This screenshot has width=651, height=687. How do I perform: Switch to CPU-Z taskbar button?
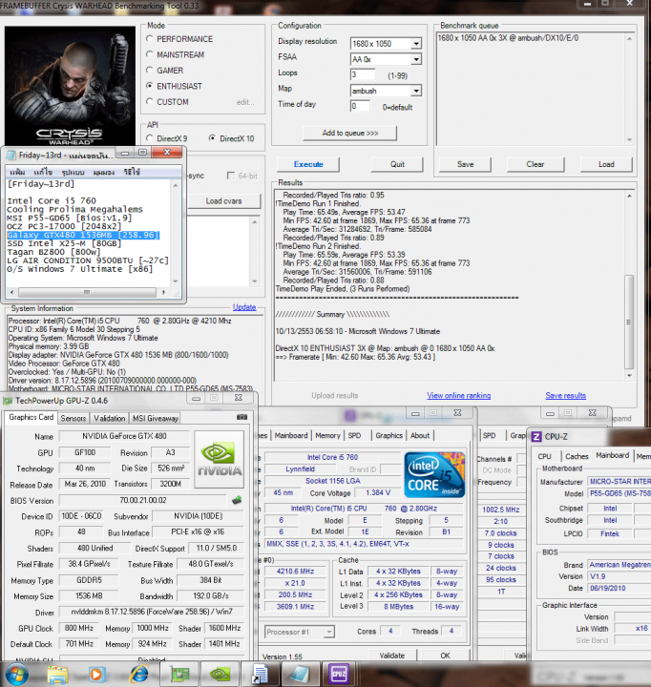pos(339,674)
